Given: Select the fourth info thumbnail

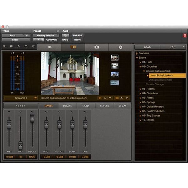Looking at the screenshot, I should pyautogui.click(x=115, y=83).
